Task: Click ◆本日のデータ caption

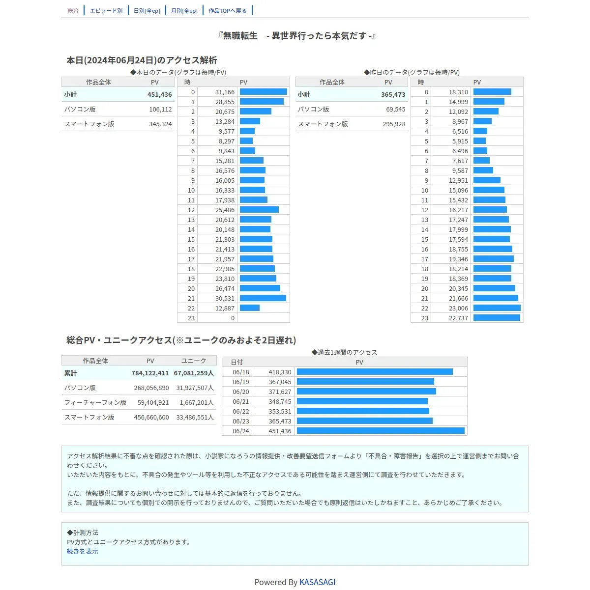Action: pyautogui.click(x=178, y=72)
